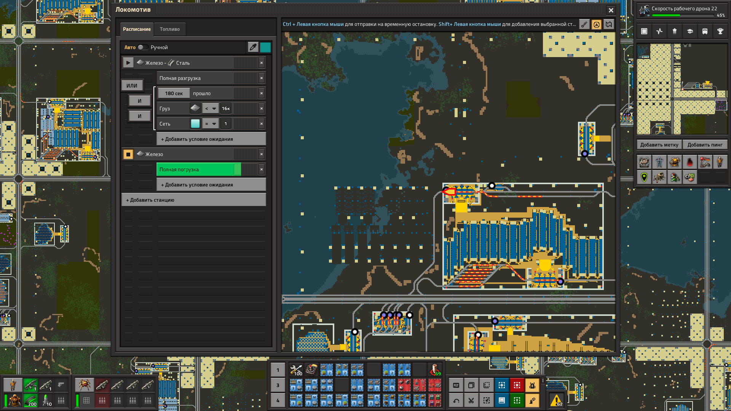This screenshot has height=411, width=731.
Task: Click the Добавить пинг button
Action: pyautogui.click(x=705, y=145)
